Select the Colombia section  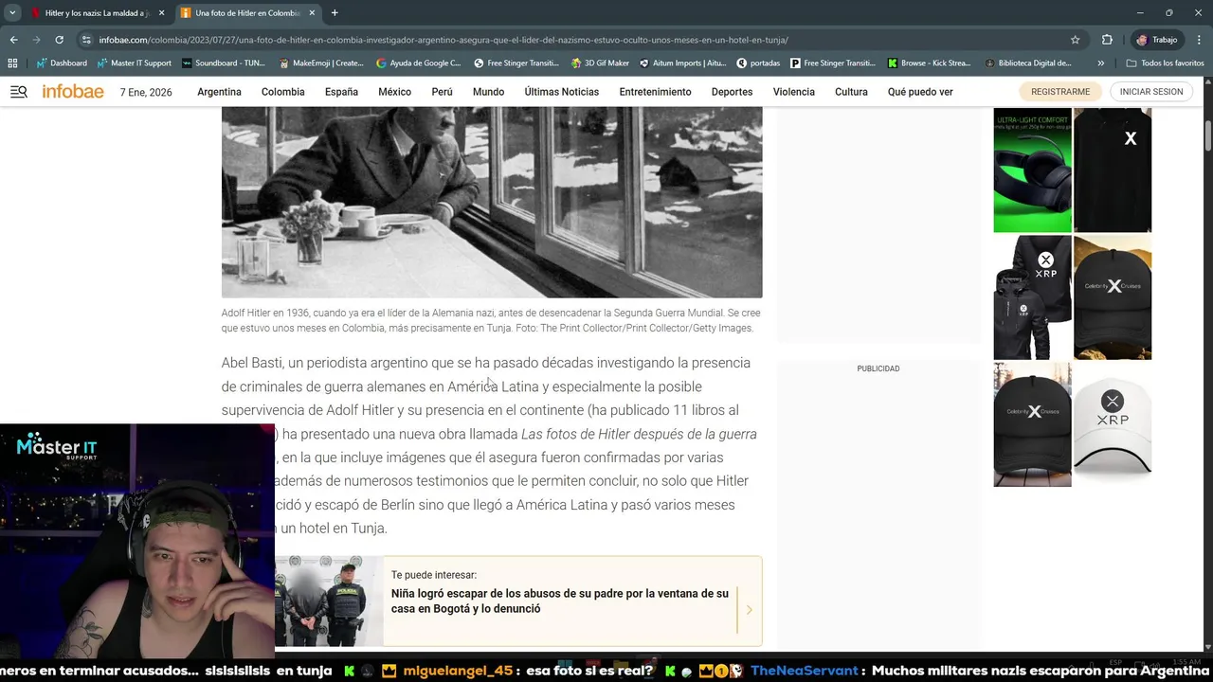pos(282,92)
